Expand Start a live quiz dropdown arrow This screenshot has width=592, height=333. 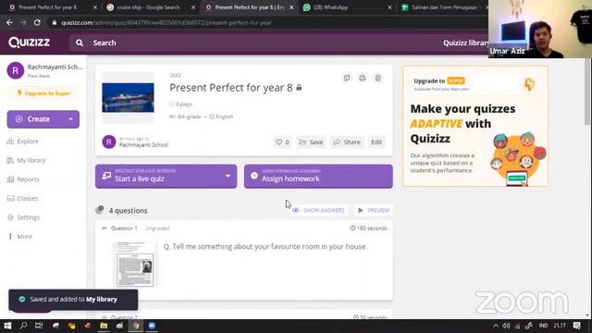(x=228, y=176)
